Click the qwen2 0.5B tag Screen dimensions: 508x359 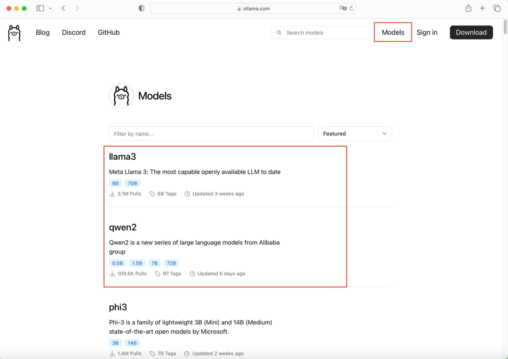coord(117,263)
